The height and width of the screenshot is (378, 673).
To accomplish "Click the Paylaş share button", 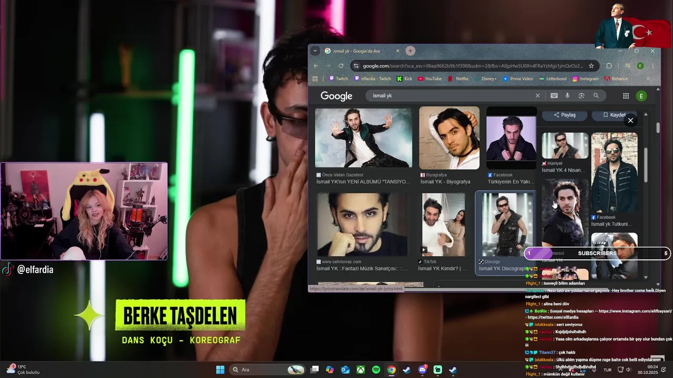I will click(x=565, y=115).
